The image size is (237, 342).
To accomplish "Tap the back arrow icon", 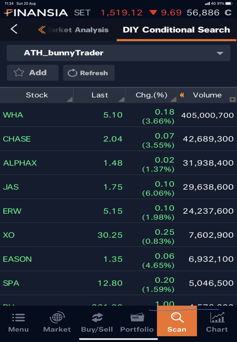I will pyautogui.click(x=14, y=29).
